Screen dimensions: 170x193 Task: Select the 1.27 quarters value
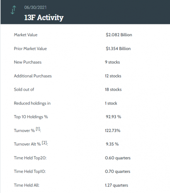(116, 185)
